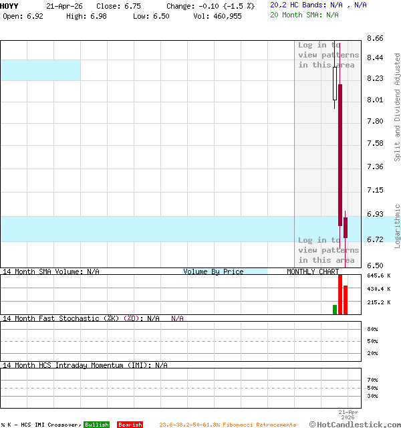Click the Bullish green legend badge
Viewport: 401px width, 428px height.
point(96,425)
